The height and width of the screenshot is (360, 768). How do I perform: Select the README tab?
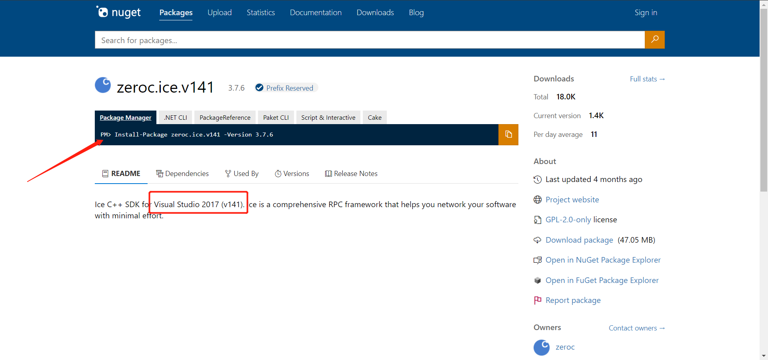(x=121, y=174)
